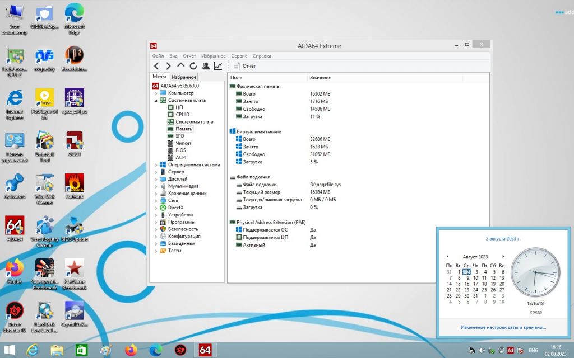574x358 pixels.
Task: Expand the Хранение данных node
Action: pos(156,194)
